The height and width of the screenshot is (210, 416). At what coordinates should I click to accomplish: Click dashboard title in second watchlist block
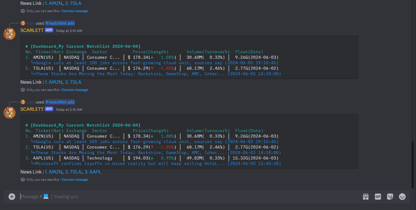[85, 125]
